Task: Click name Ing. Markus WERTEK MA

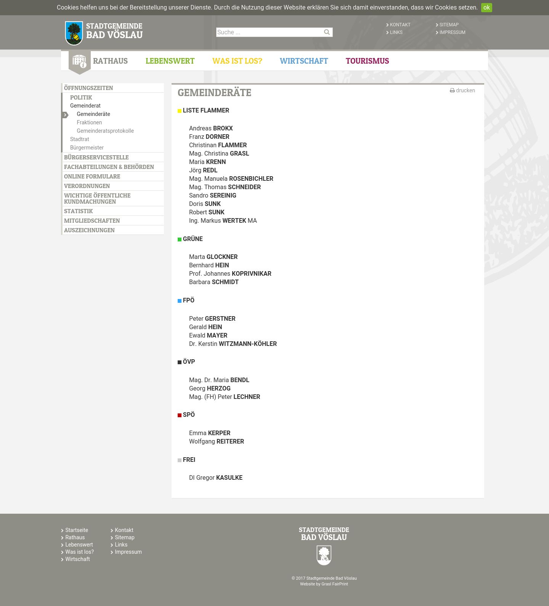Action: click(223, 221)
